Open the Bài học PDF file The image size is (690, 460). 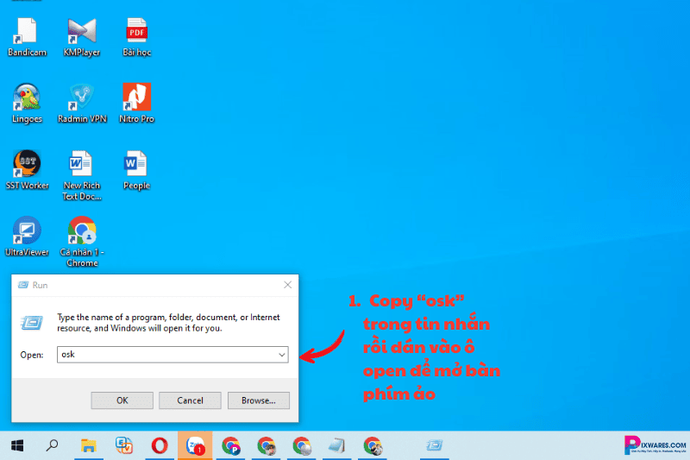point(136,33)
